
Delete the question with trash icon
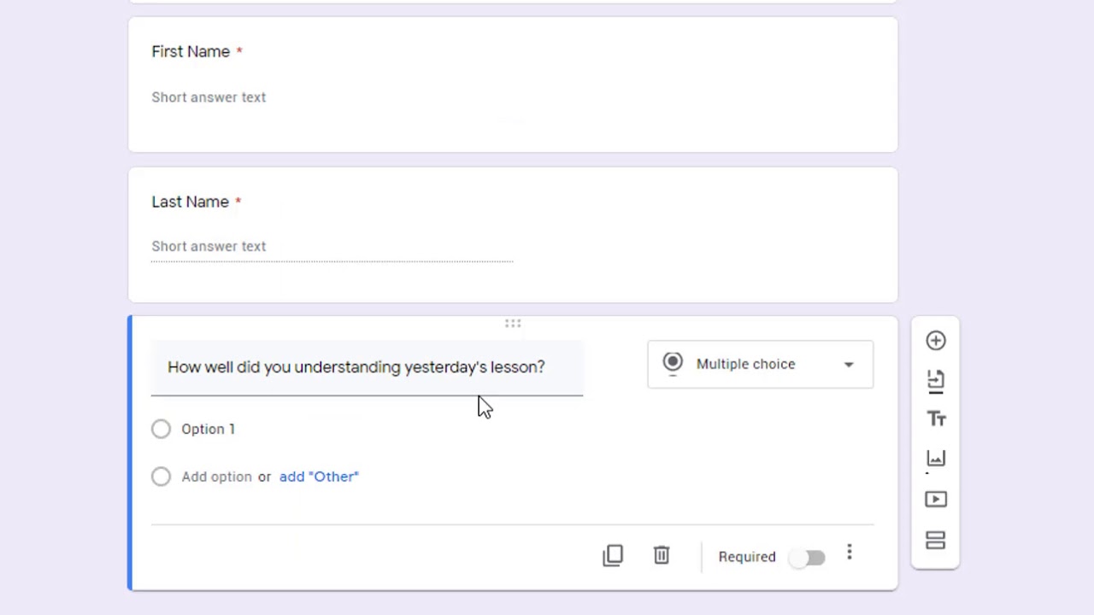(x=662, y=556)
